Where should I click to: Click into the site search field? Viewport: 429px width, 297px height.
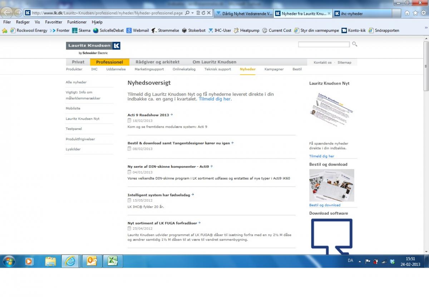coord(324,44)
